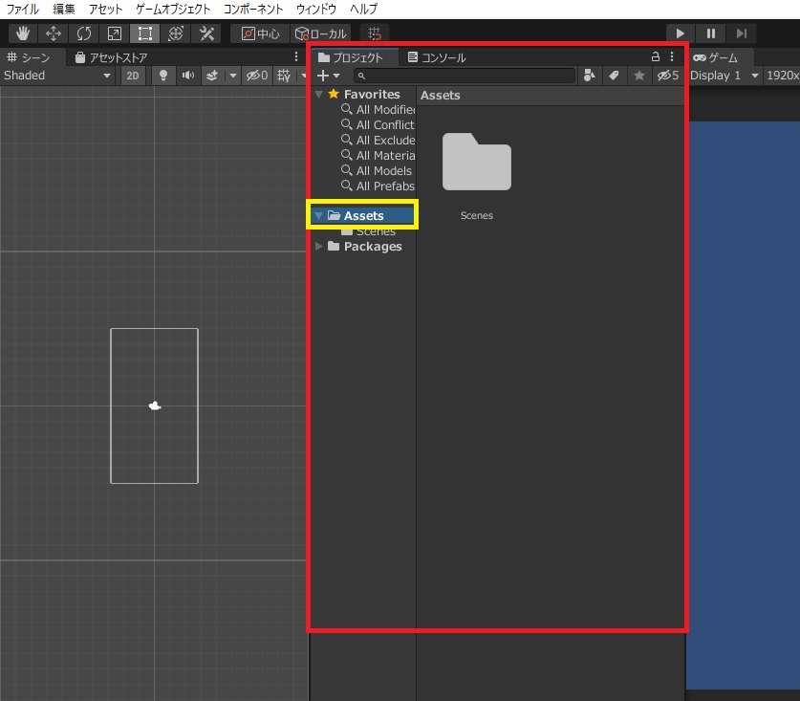Expand the Packages folder tree arrow
800x701 pixels.
pos(319,247)
